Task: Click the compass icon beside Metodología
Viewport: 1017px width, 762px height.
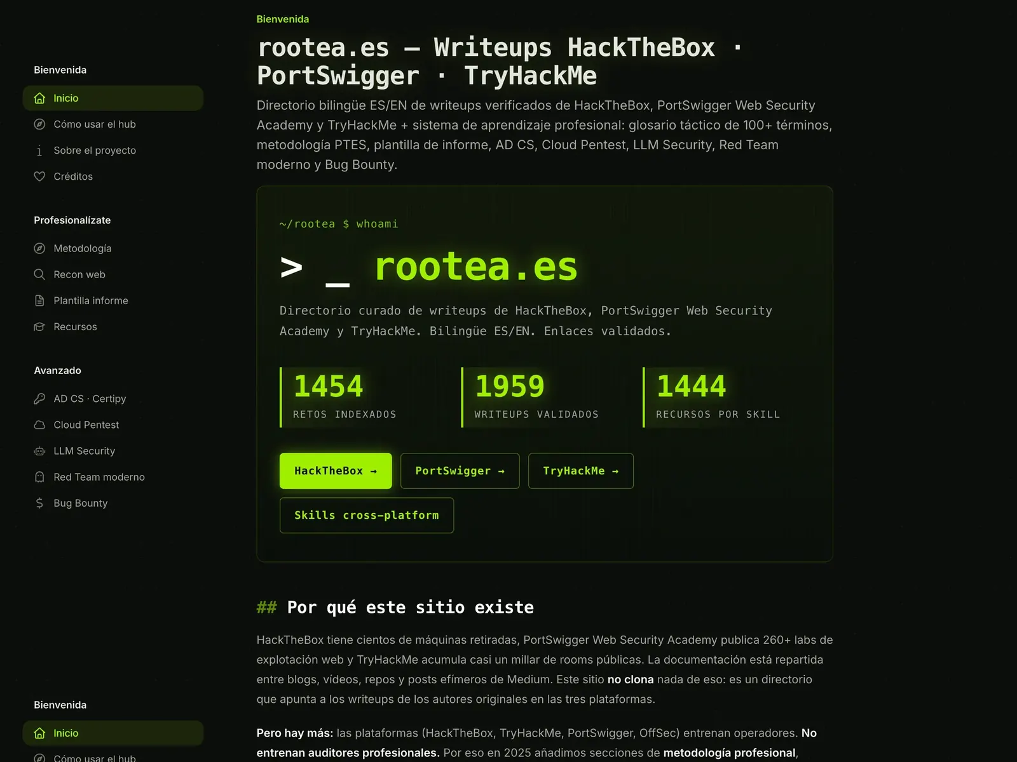Action: point(39,248)
